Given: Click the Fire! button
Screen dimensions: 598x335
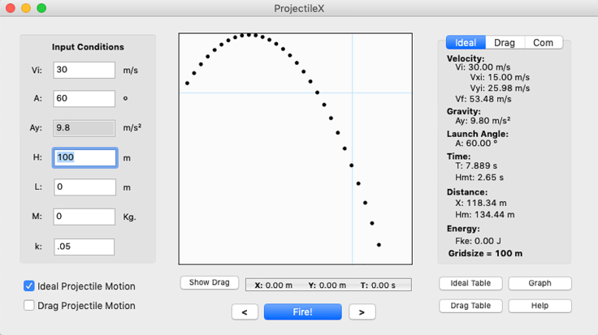Looking at the screenshot, I should coord(302,311).
